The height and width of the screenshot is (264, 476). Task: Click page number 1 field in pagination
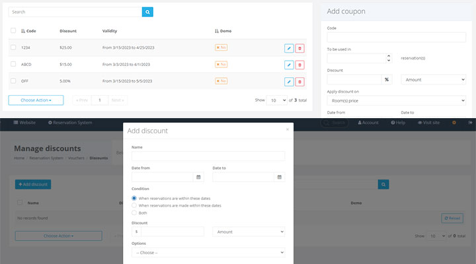click(x=100, y=100)
